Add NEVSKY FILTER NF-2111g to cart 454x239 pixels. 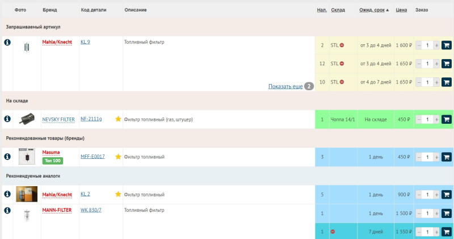[x=446, y=119]
